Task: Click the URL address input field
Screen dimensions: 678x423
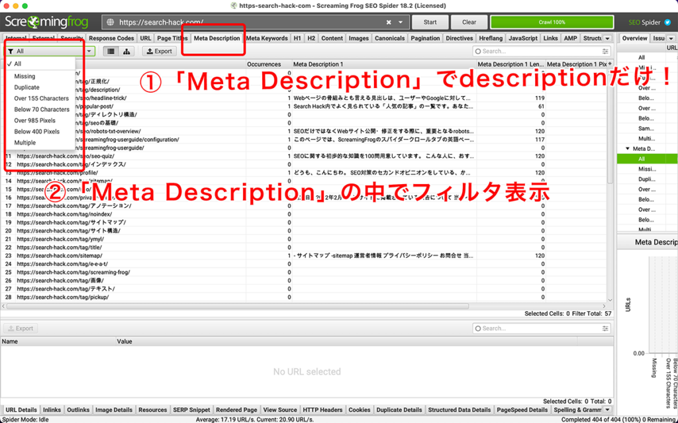Action: (255, 22)
